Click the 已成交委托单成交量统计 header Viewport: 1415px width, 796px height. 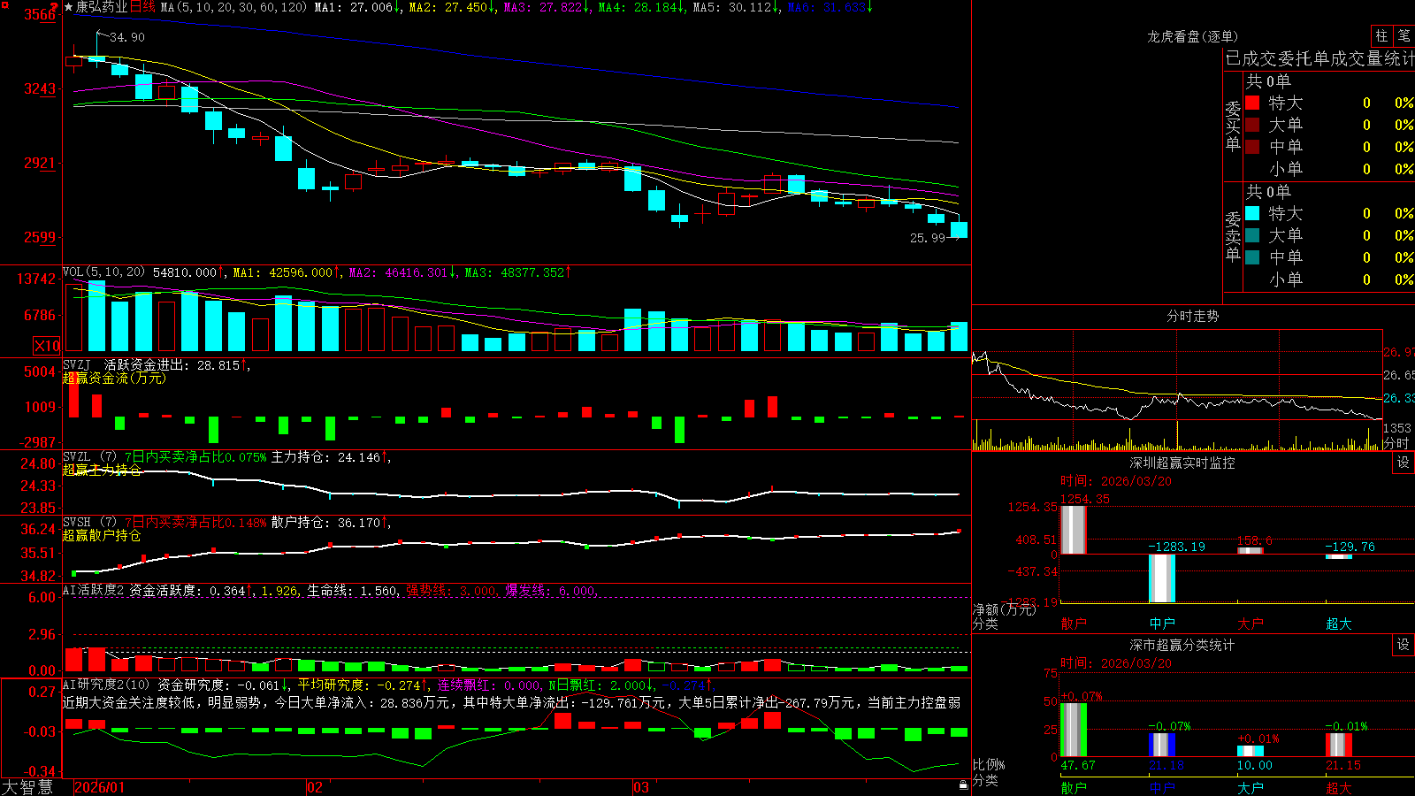[1319, 58]
